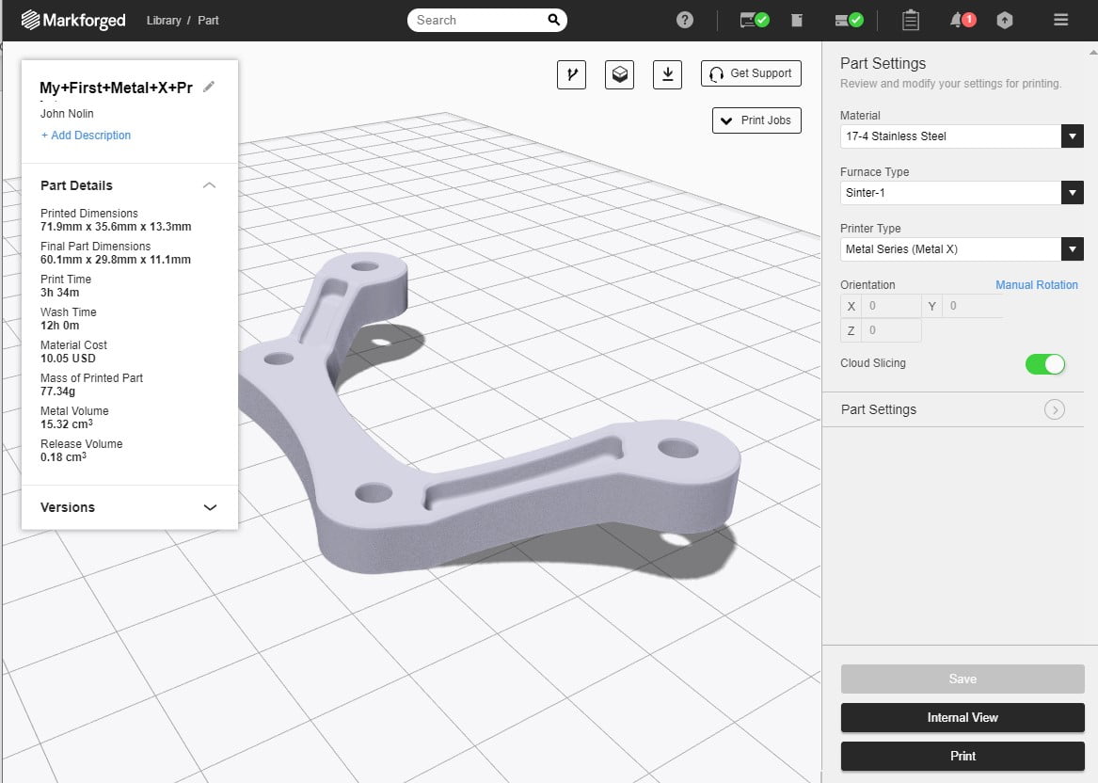The image size is (1098, 783).
Task: Expand the Part Settings row arrow
Action: point(1055,409)
